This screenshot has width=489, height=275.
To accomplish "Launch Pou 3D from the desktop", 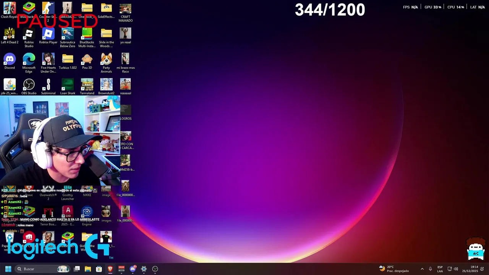I will coord(87,62).
